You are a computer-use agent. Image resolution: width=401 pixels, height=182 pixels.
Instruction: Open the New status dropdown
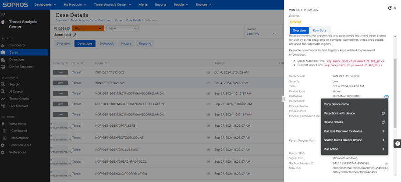[122, 29]
